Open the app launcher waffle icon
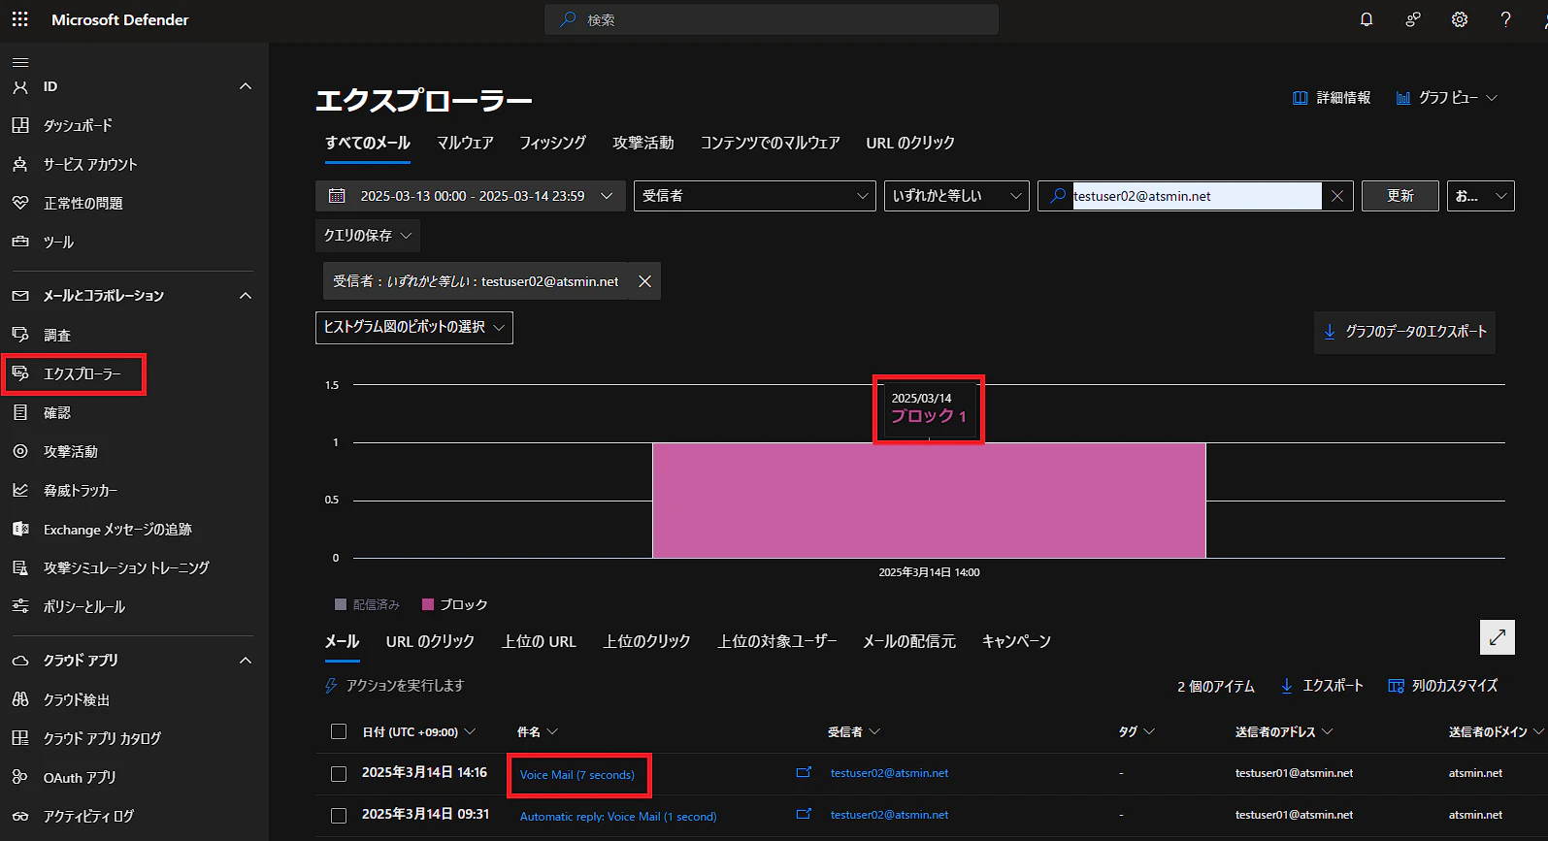Screen dimensions: 1548x841 pos(19,19)
